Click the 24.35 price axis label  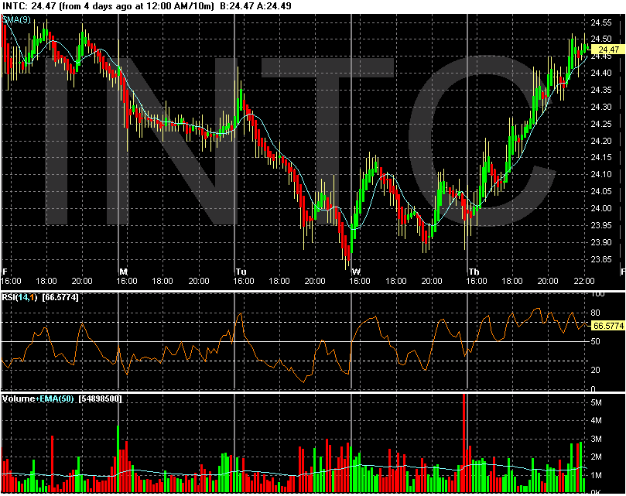tap(600, 90)
